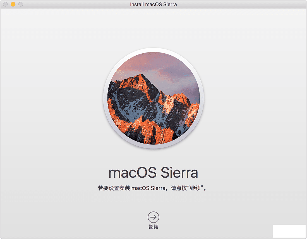Click the instruction text '若要设置安装 macOS Sierra'
Screen dimensions: 307x239
[132, 188]
